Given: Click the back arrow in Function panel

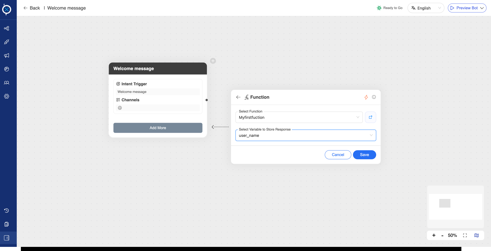Looking at the screenshot, I should pyautogui.click(x=238, y=97).
